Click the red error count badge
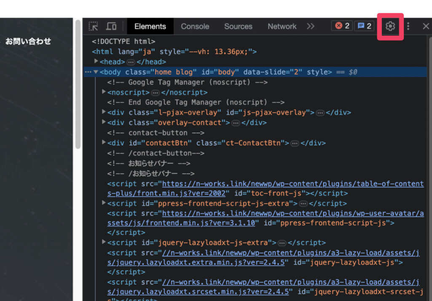432x301 pixels. pos(342,26)
